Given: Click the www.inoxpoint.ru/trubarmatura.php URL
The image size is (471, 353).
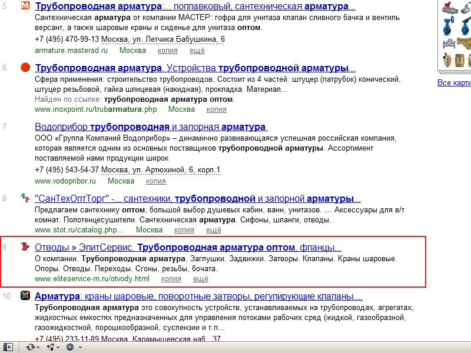Looking at the screenshot, I should 96,109.
